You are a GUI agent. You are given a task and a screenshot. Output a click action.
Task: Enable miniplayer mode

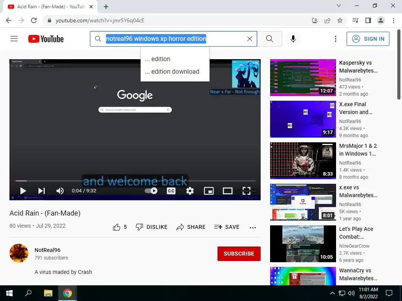tap(209, 191)
